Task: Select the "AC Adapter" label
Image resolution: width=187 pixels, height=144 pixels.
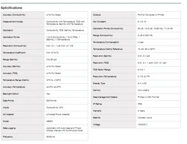Action: [8, 114]
